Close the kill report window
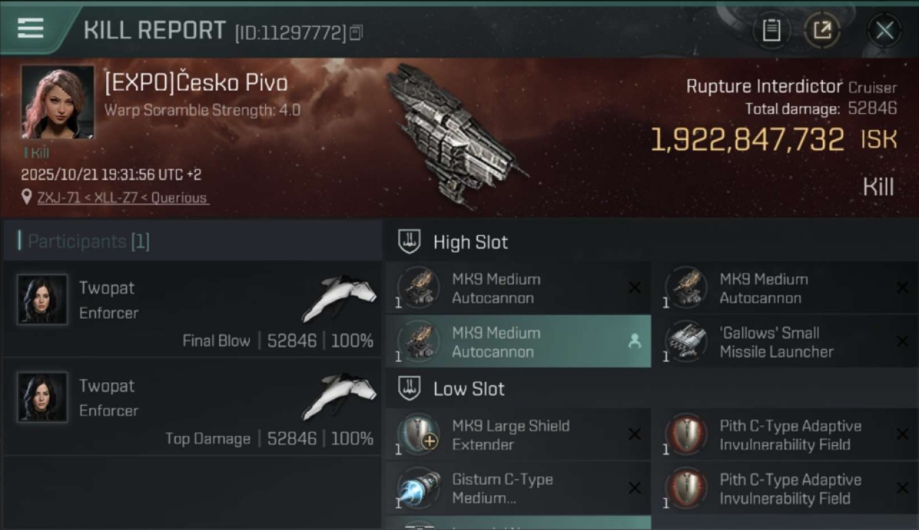This screenshot has width=919, height=530. pyautogui.click(x=884, y=30)
